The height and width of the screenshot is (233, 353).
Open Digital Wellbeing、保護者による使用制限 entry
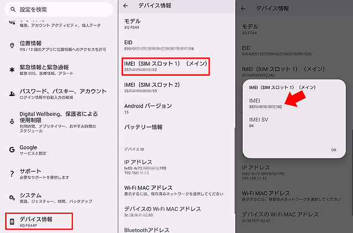click(x=58, y=121)
